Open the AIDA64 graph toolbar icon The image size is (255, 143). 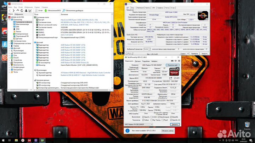click(30, 11)
